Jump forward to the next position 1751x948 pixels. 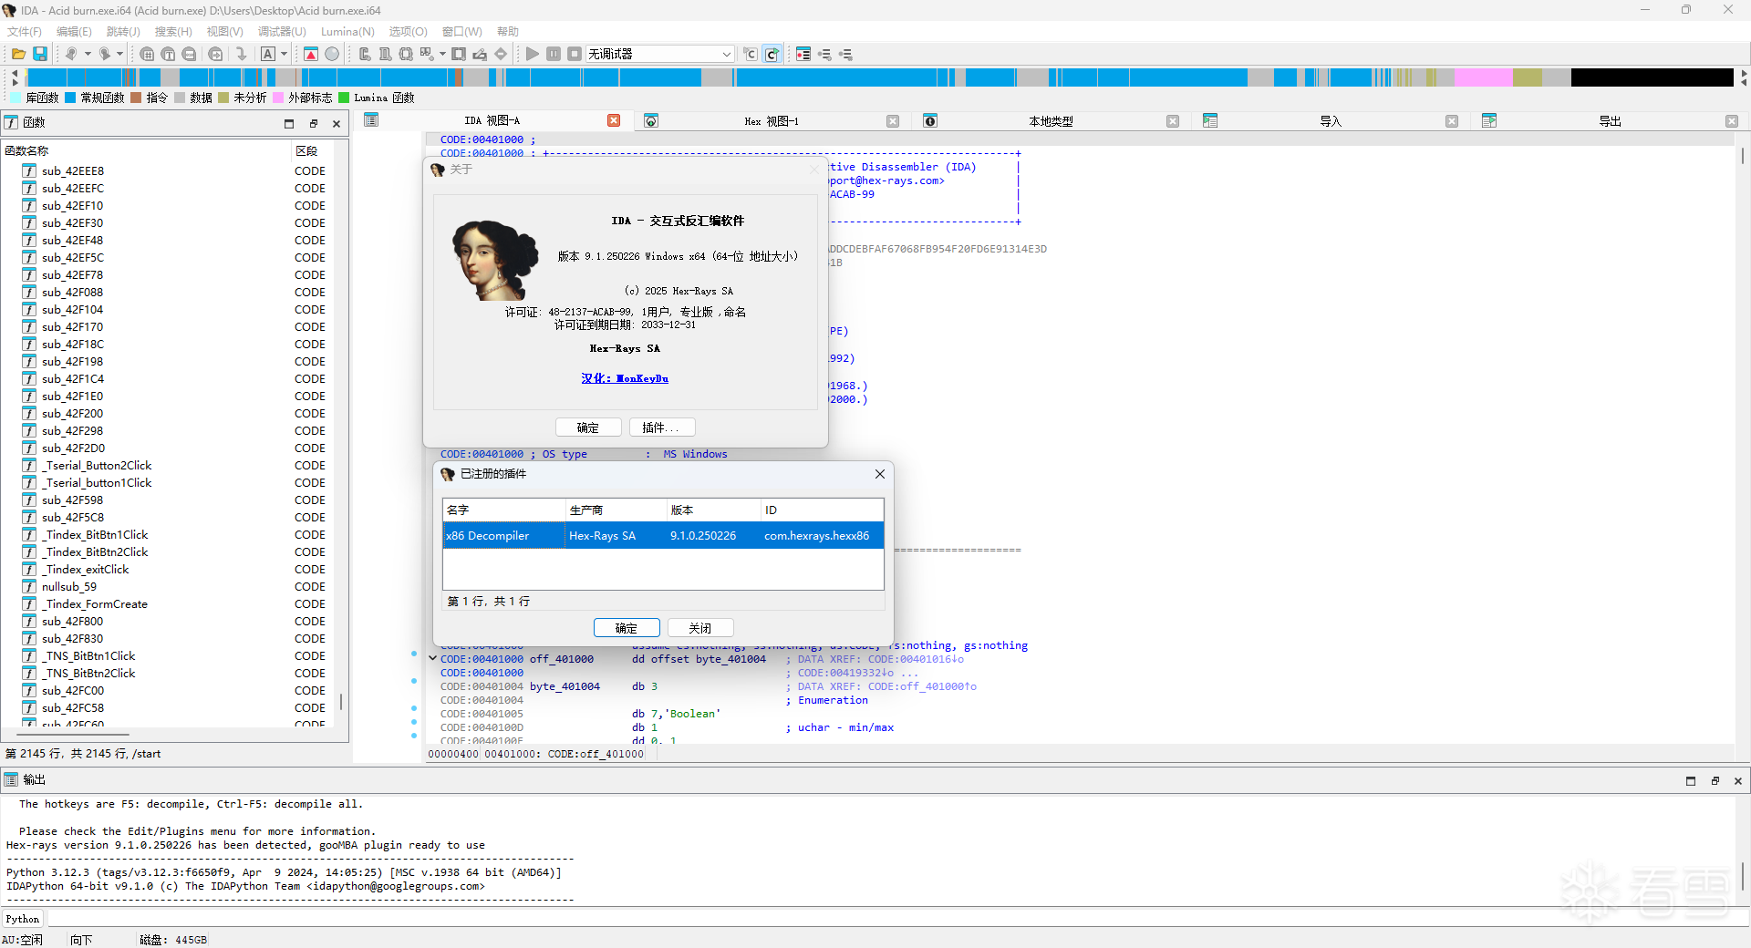pyautogui.click(x=104, y=55)
